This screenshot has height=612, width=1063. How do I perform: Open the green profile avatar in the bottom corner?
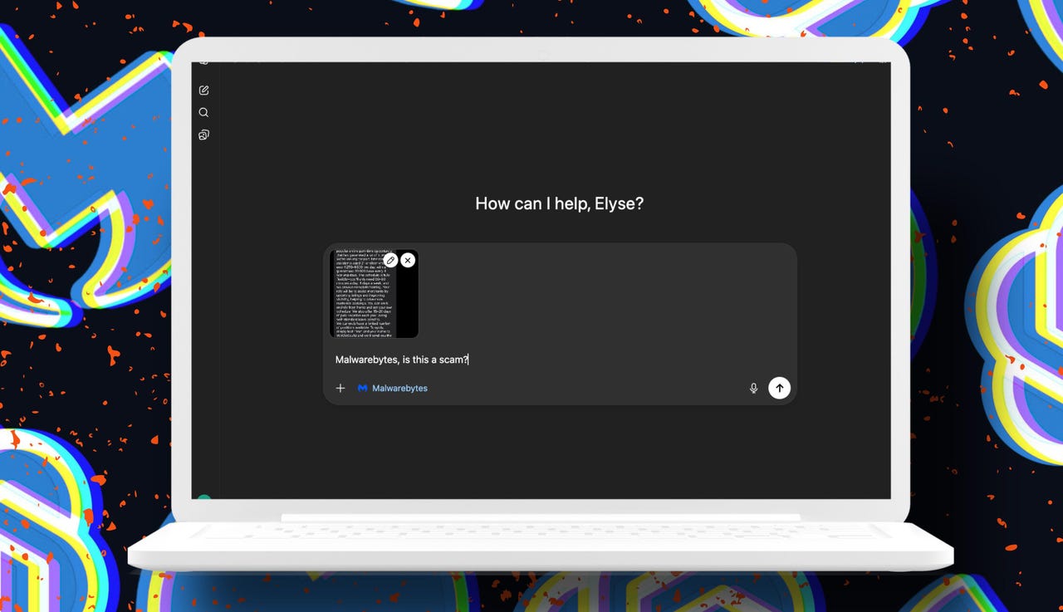pyautogui.click(x=203, y=498)
